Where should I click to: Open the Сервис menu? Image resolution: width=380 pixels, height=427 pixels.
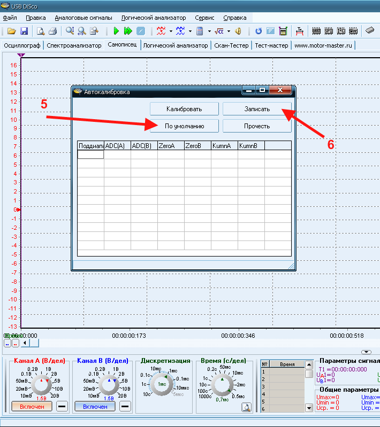coord(204,18)
